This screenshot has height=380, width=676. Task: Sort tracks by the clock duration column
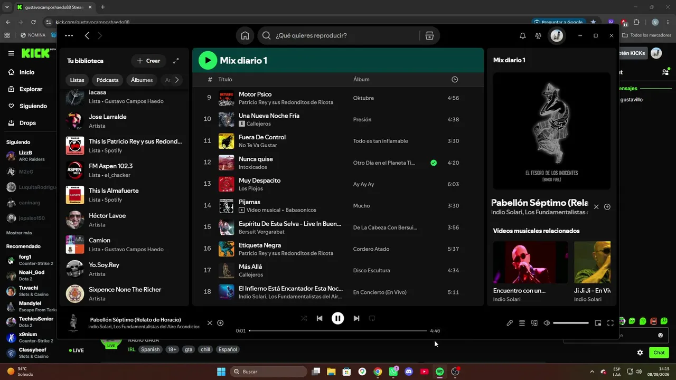(455, 80)
